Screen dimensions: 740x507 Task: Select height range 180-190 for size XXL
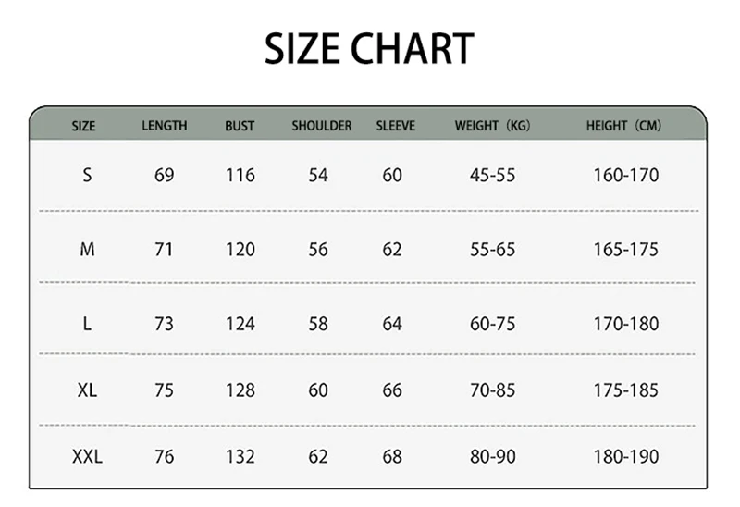pyautogui.click(x=626, y=457)
